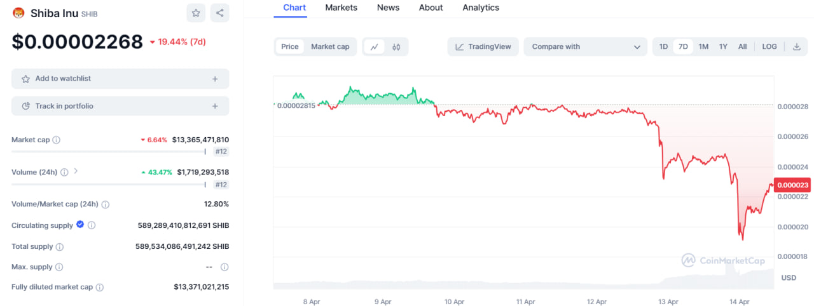Click the verified circulating supply badge
The image size is (814, 306).
click(80, 225)
